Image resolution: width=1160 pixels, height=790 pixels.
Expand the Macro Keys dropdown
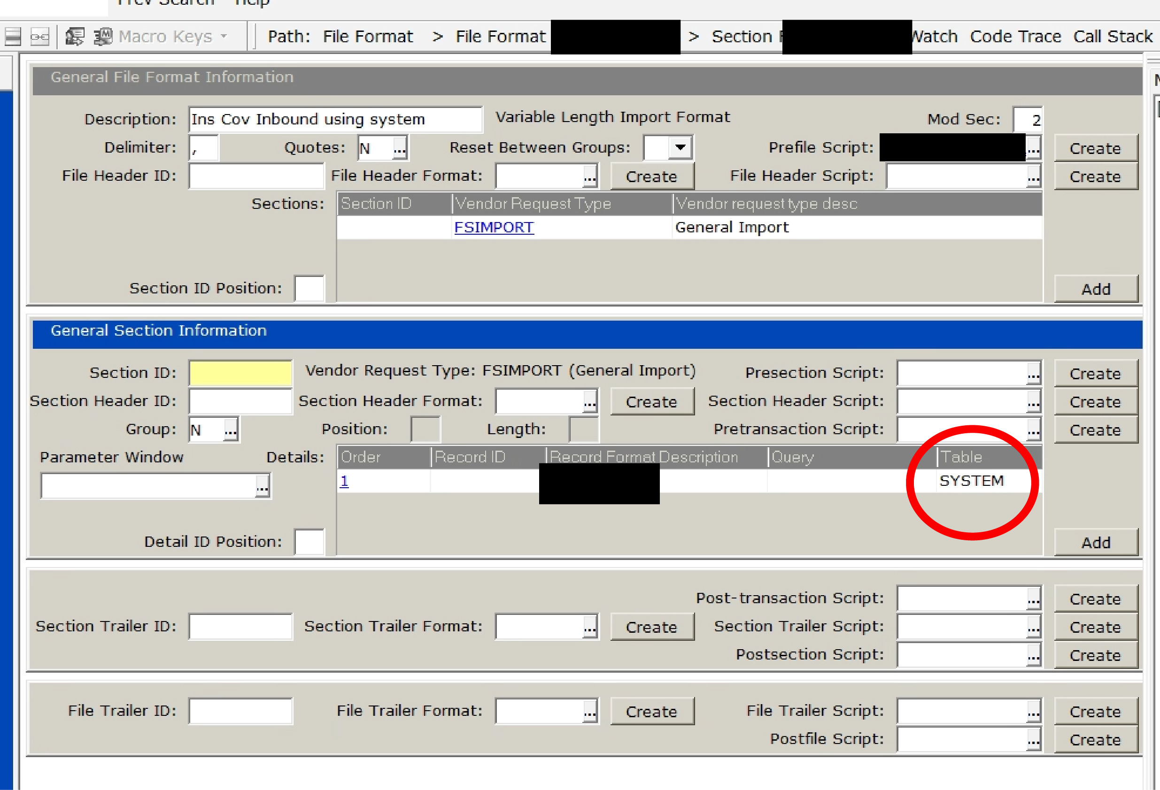(224, 37)
